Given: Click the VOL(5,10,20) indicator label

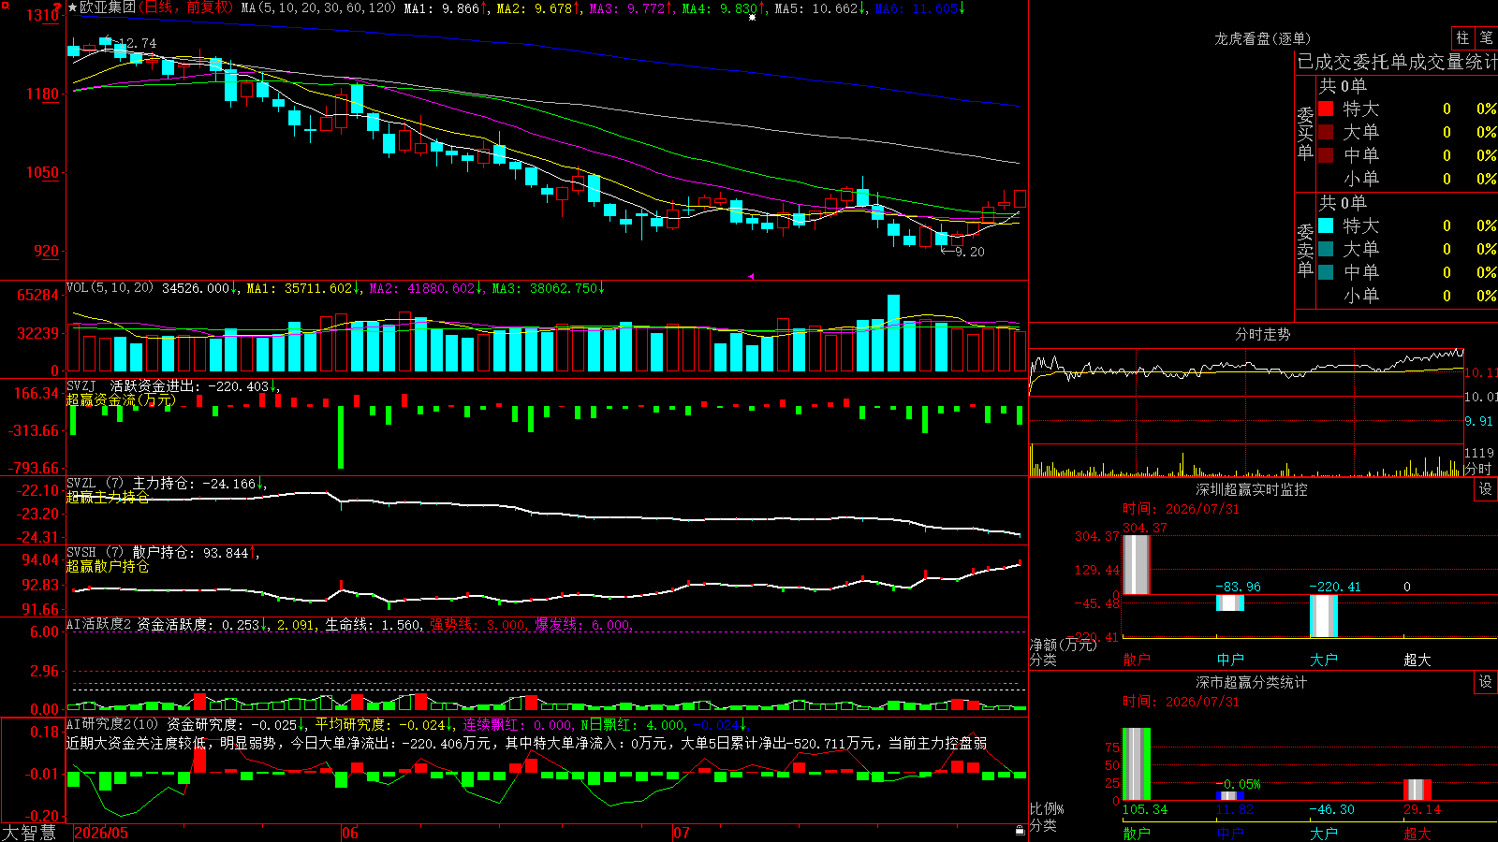Looking at the screenshot, I should 110,288.
